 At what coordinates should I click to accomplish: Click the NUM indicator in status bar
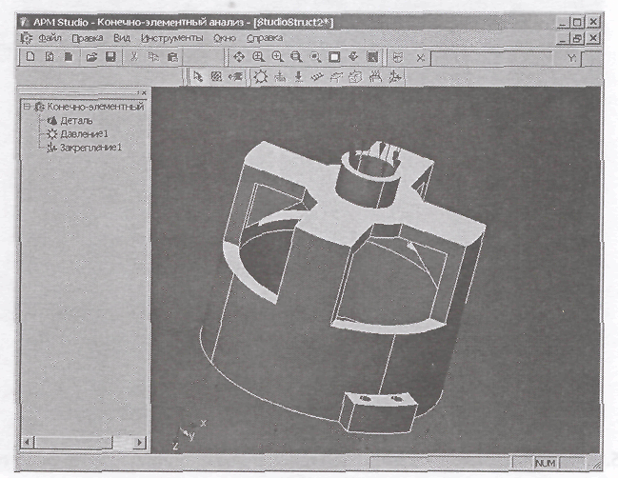tap(546, 463)
